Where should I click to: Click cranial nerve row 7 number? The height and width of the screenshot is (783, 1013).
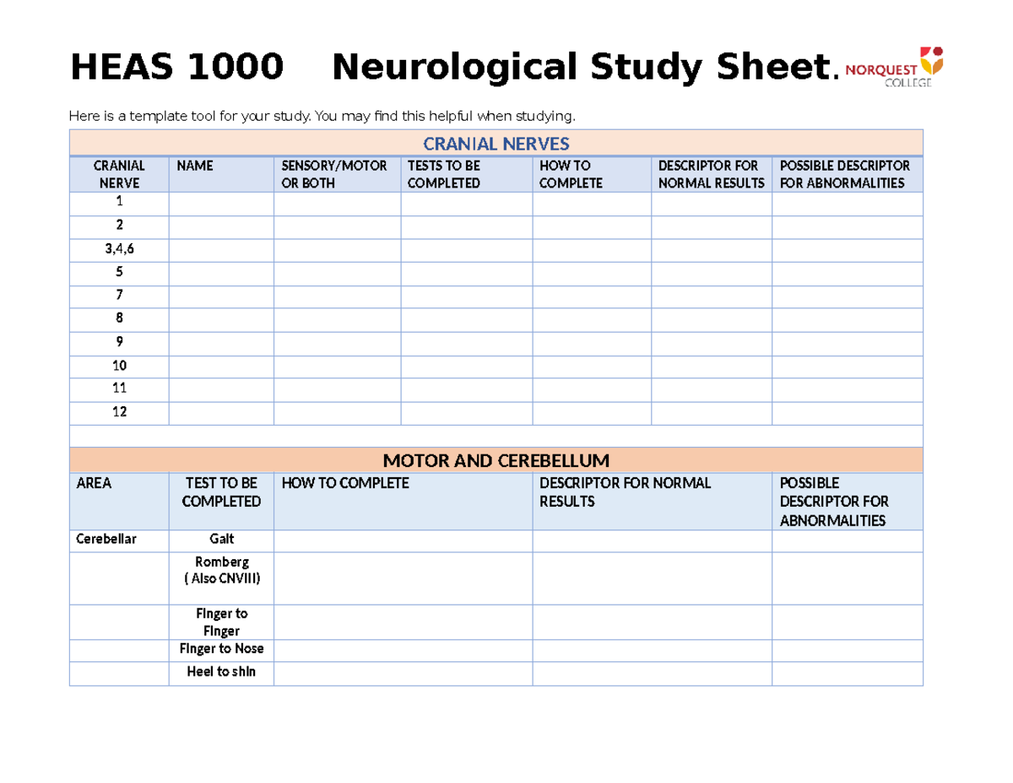119,295
